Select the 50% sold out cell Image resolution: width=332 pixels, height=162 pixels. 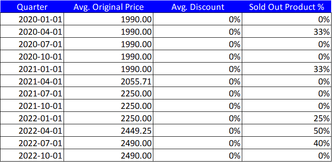[287, 131]
